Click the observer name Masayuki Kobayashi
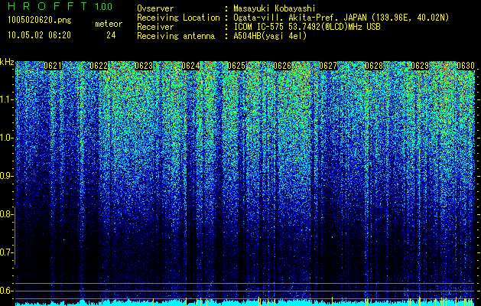The width and height of the screenshot is (481, 306). coord(274,8)
